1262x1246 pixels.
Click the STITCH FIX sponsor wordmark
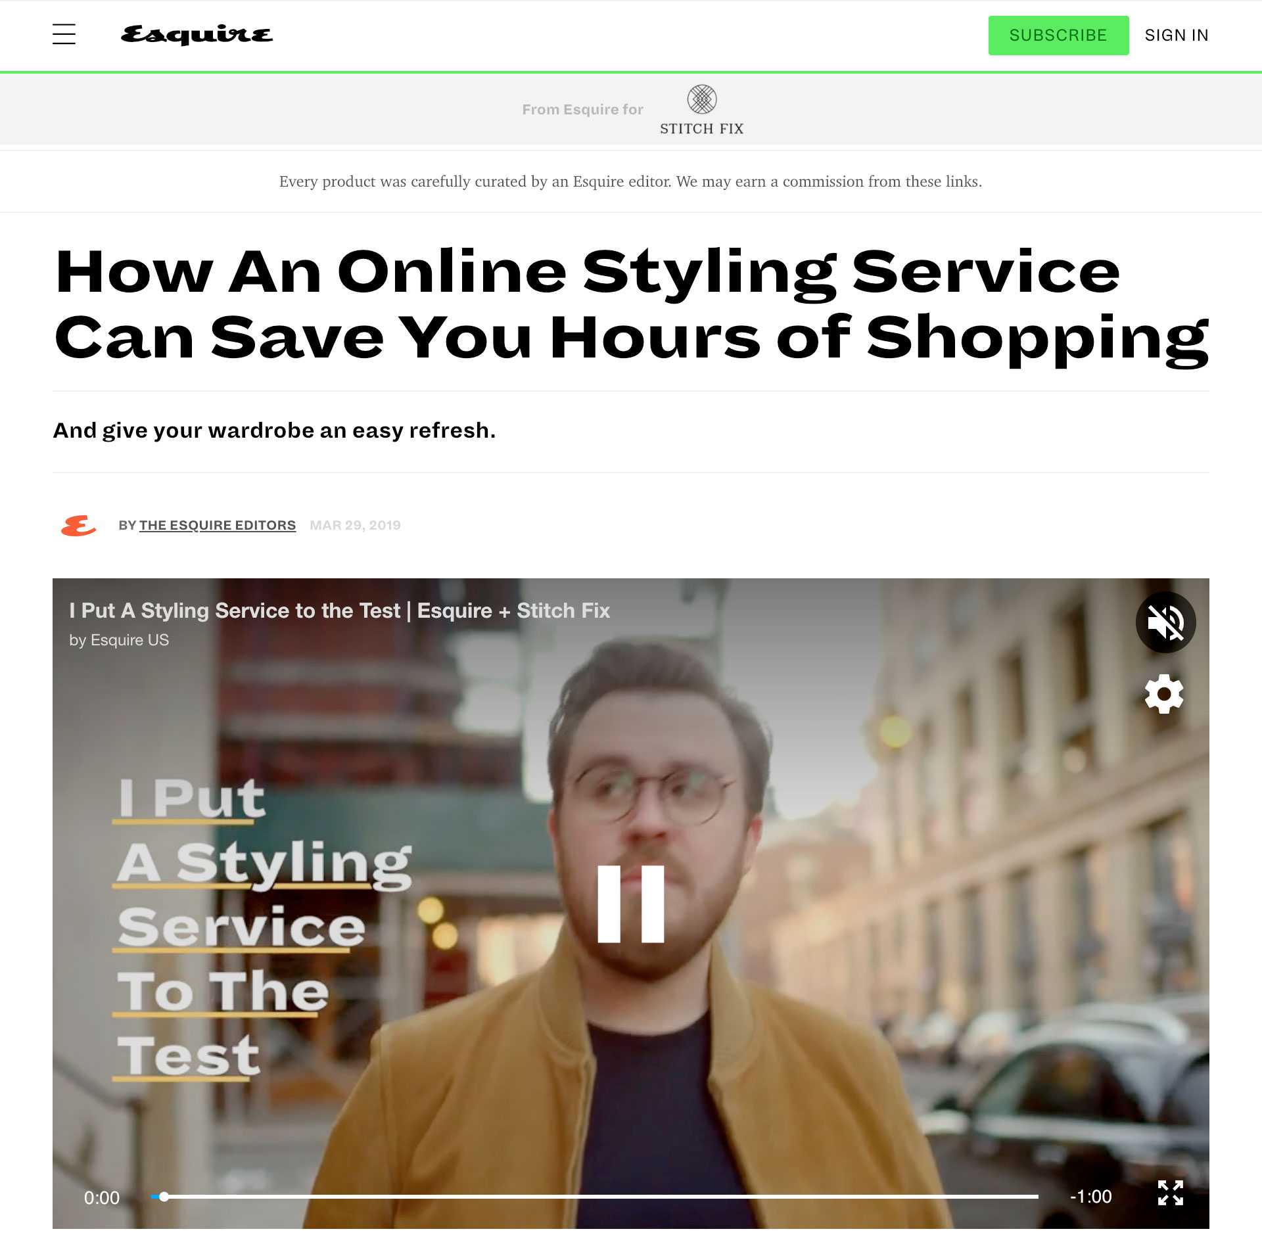coord(702,129)
